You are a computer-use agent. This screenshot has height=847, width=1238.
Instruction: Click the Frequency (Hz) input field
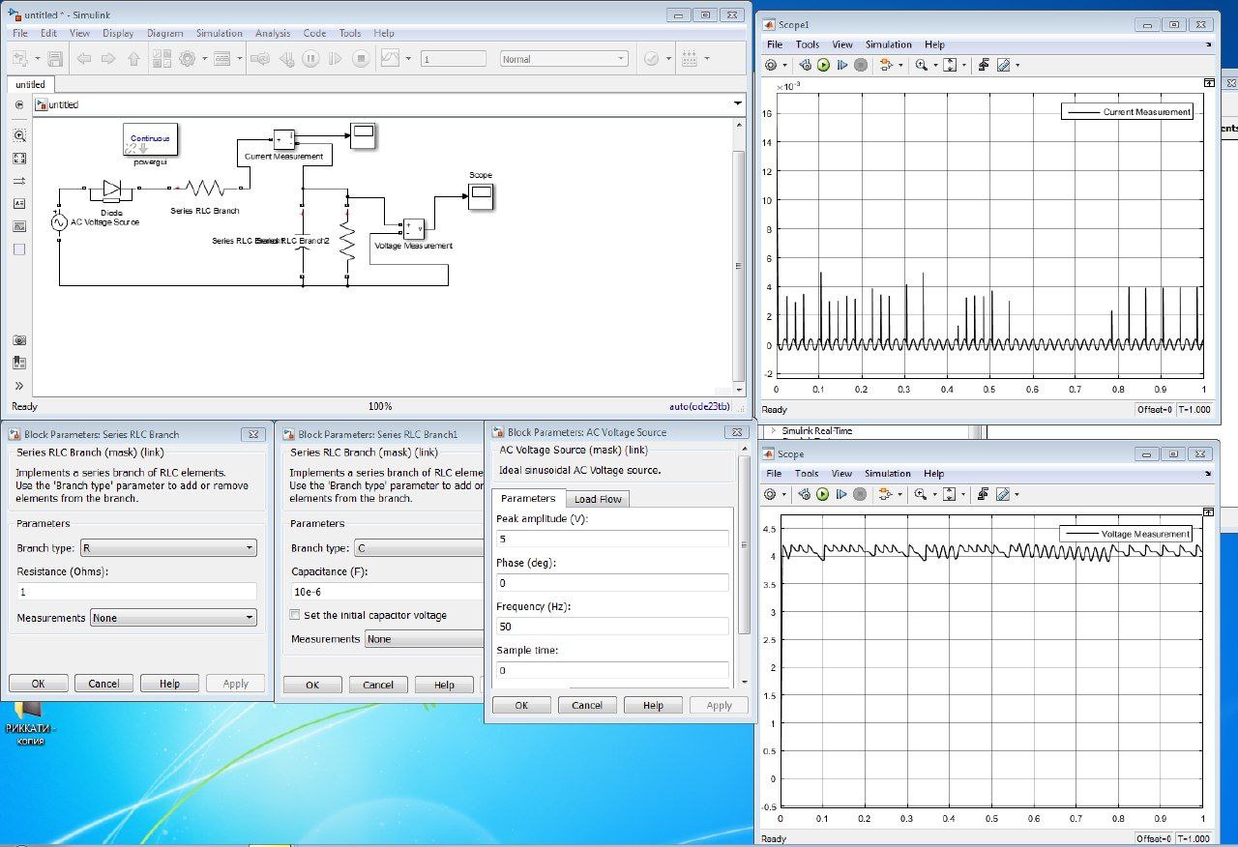click(x=612, y=627)
